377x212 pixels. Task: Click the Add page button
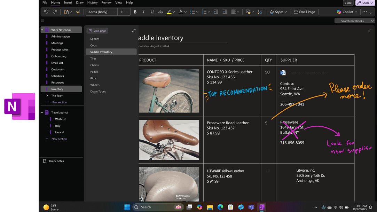coord(97,31)
